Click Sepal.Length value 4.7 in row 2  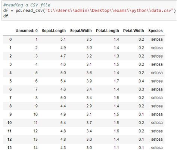[x=63, y=56]
